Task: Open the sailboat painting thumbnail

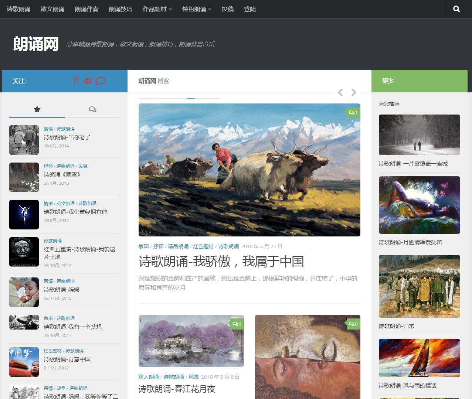Action: pos(420,358)
